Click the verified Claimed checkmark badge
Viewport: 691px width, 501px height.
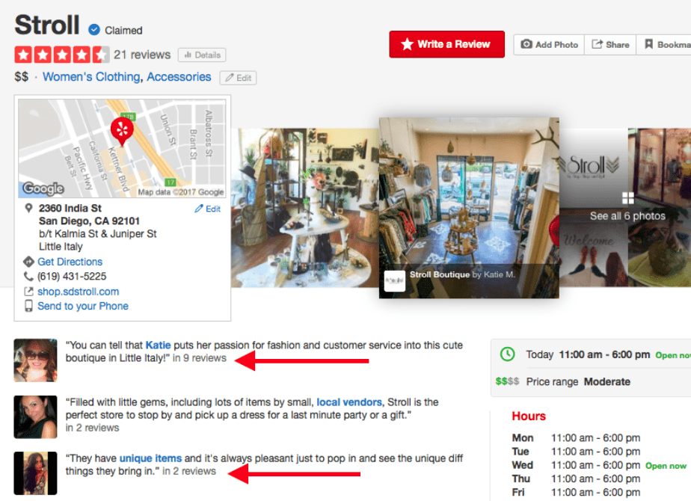click(94, 29)
